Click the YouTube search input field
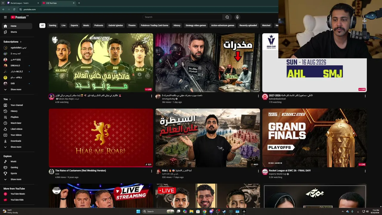The height and width of the screenshot is (215, 382). (x=182, y=17)
